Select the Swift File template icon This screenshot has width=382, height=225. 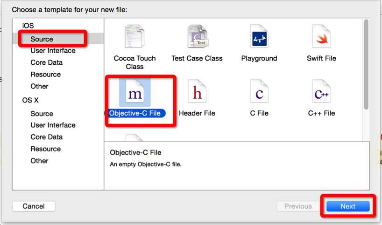[x=322, y=36]
